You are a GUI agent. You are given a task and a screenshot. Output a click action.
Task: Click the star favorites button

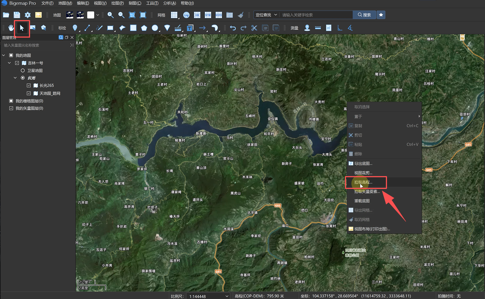point(381,15)
